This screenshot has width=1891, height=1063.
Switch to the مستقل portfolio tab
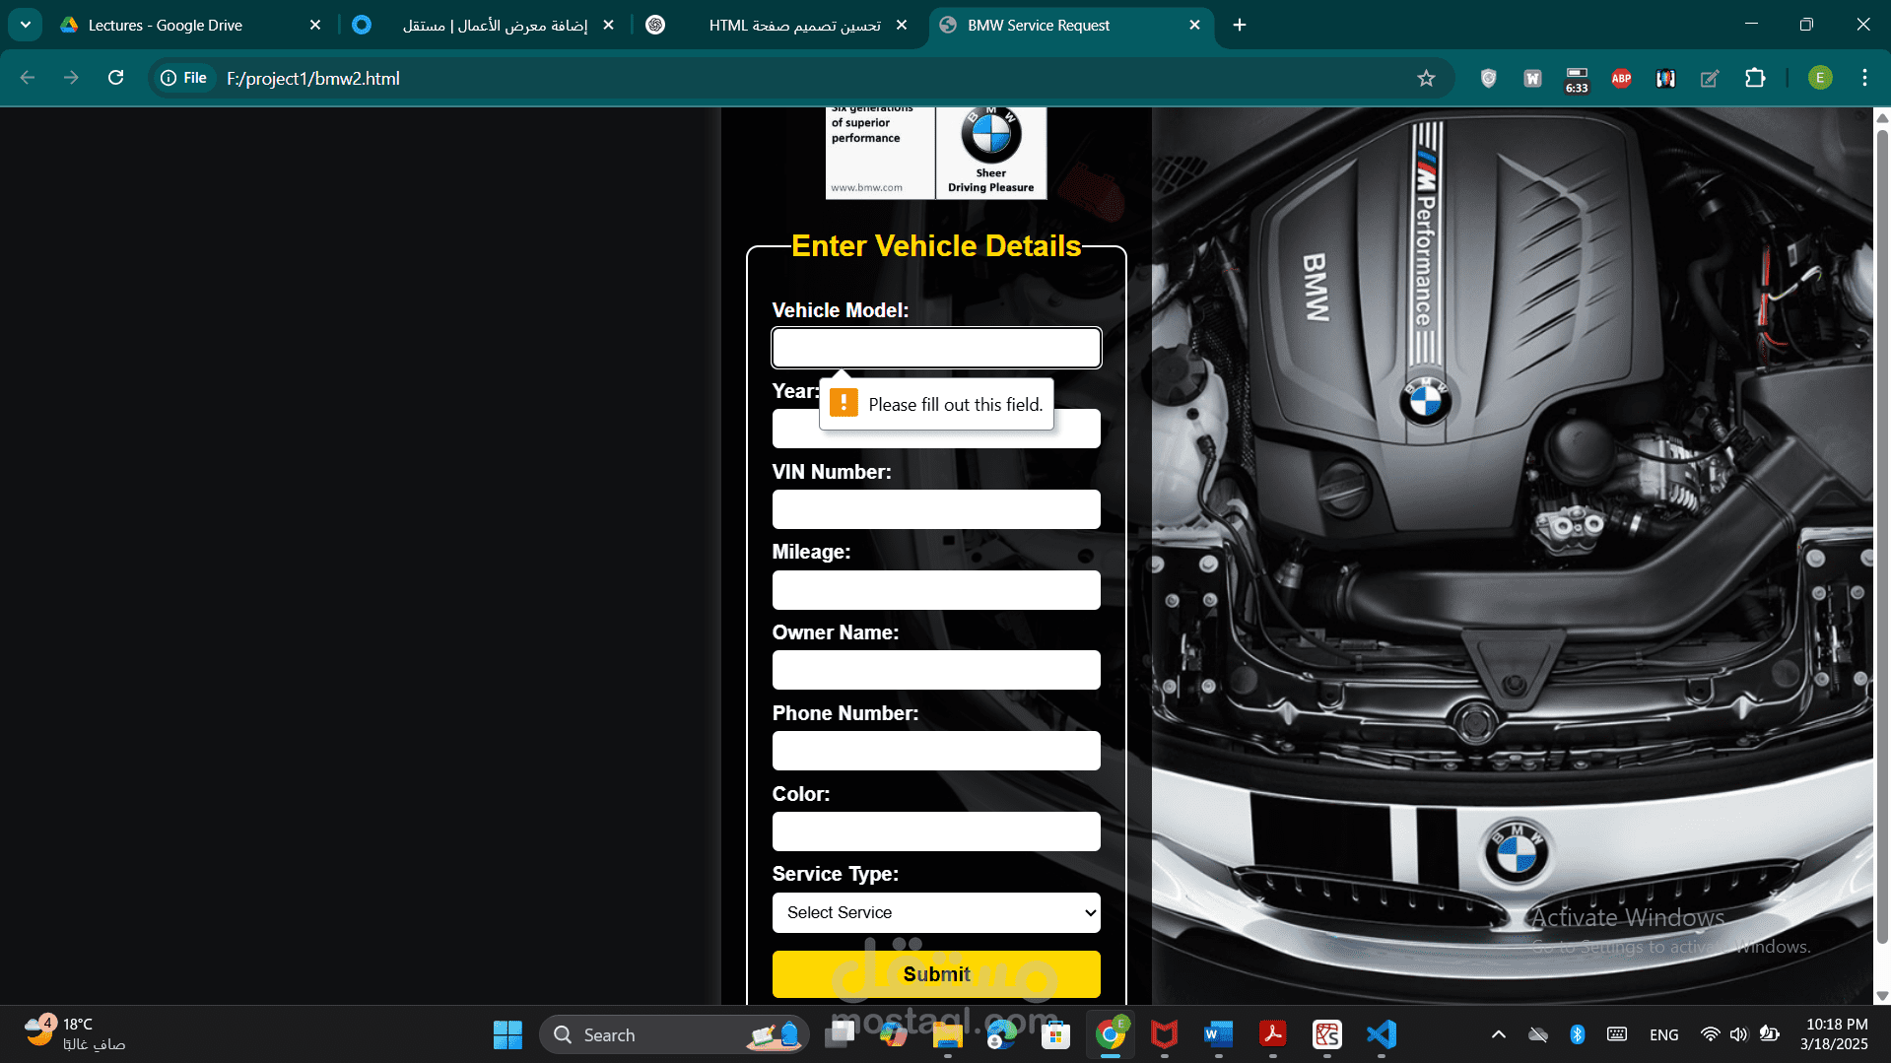click(x=484, y=25)
